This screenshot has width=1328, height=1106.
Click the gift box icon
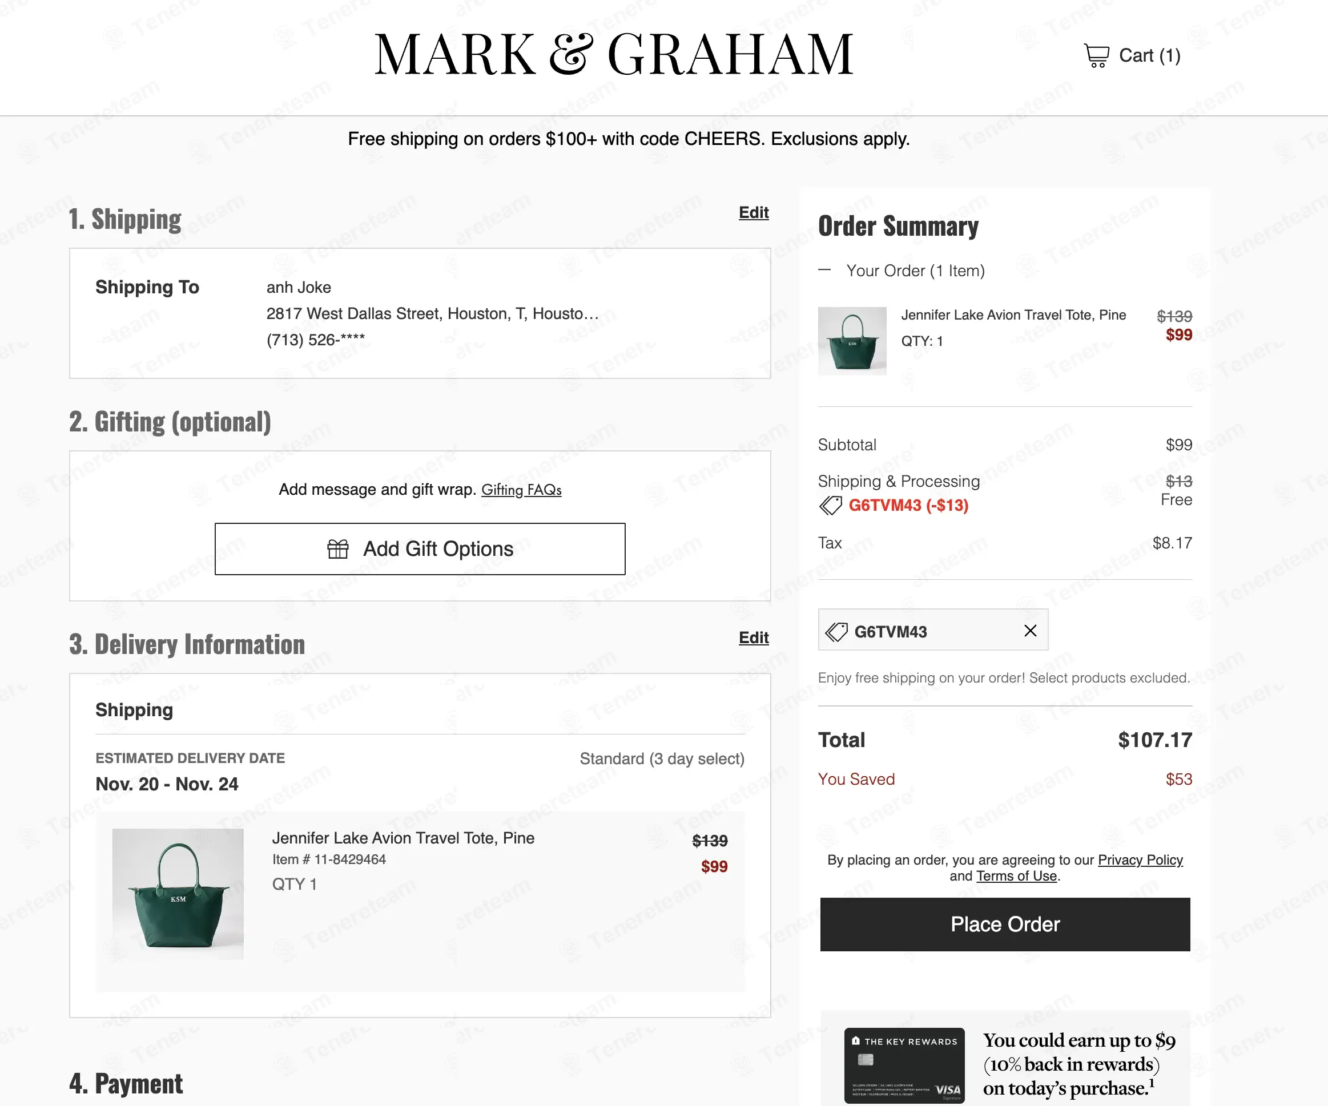click(x=337, y=548)
